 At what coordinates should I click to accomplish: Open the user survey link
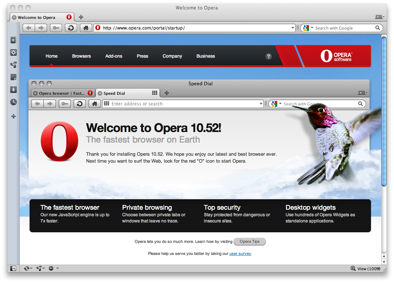click(x=240, y=253)
